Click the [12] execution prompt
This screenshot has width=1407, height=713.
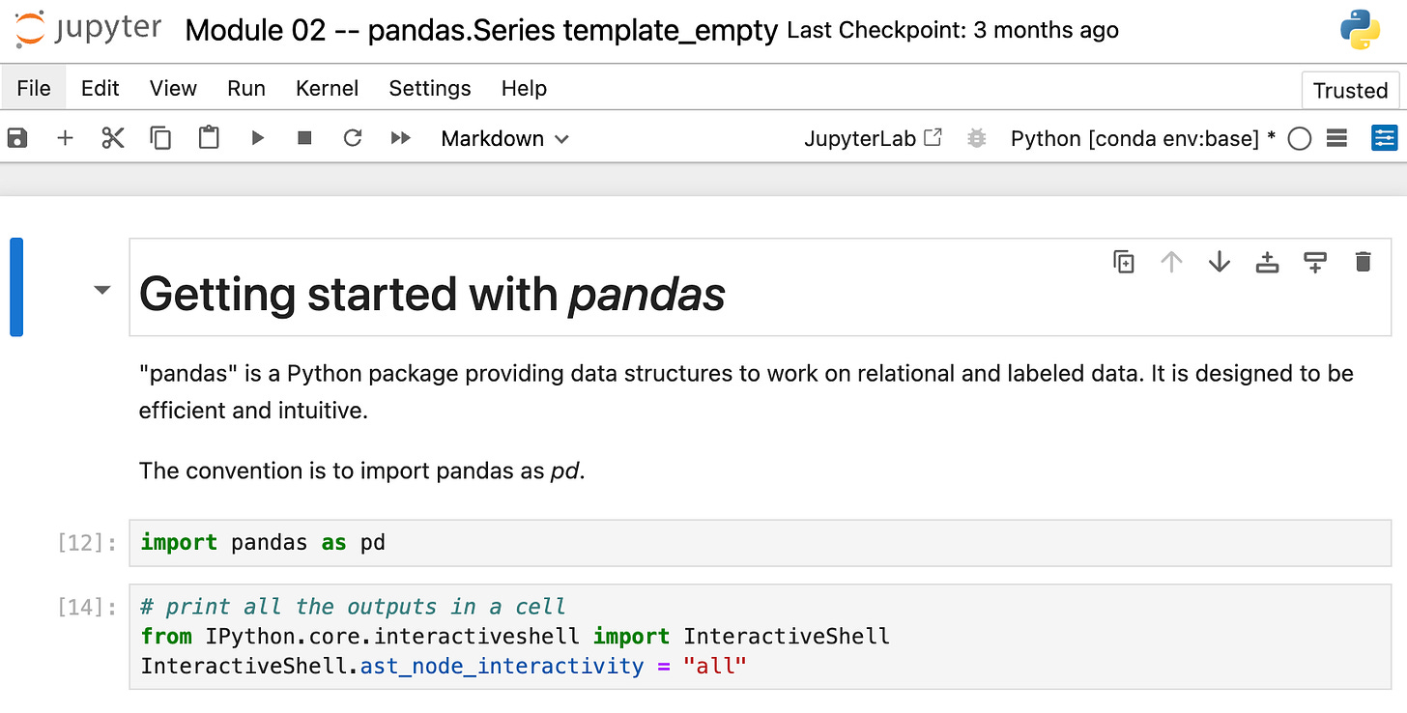tap(87, 543)
